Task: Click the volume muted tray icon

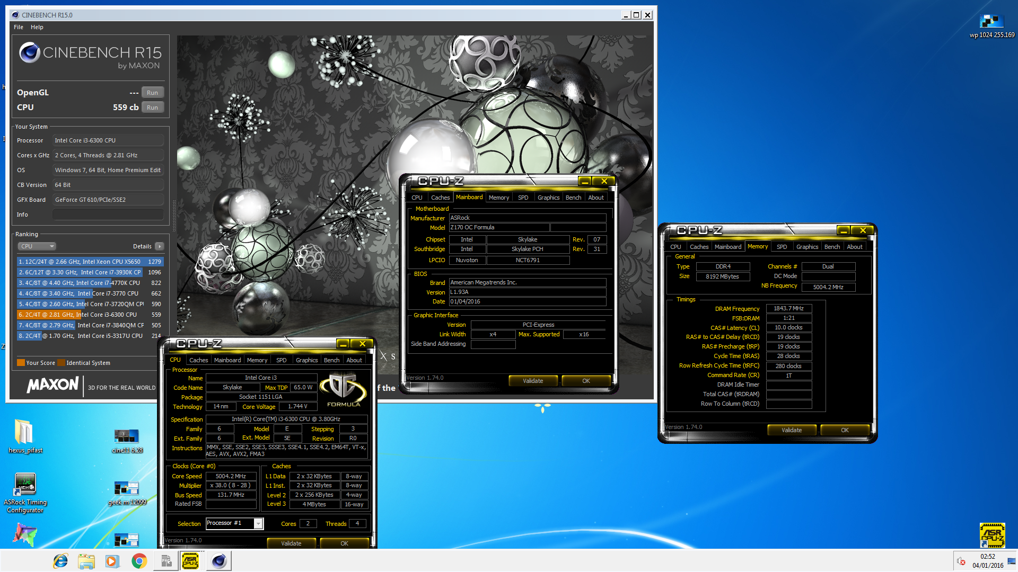Action: pyautogui.click(x=961, y=561)
